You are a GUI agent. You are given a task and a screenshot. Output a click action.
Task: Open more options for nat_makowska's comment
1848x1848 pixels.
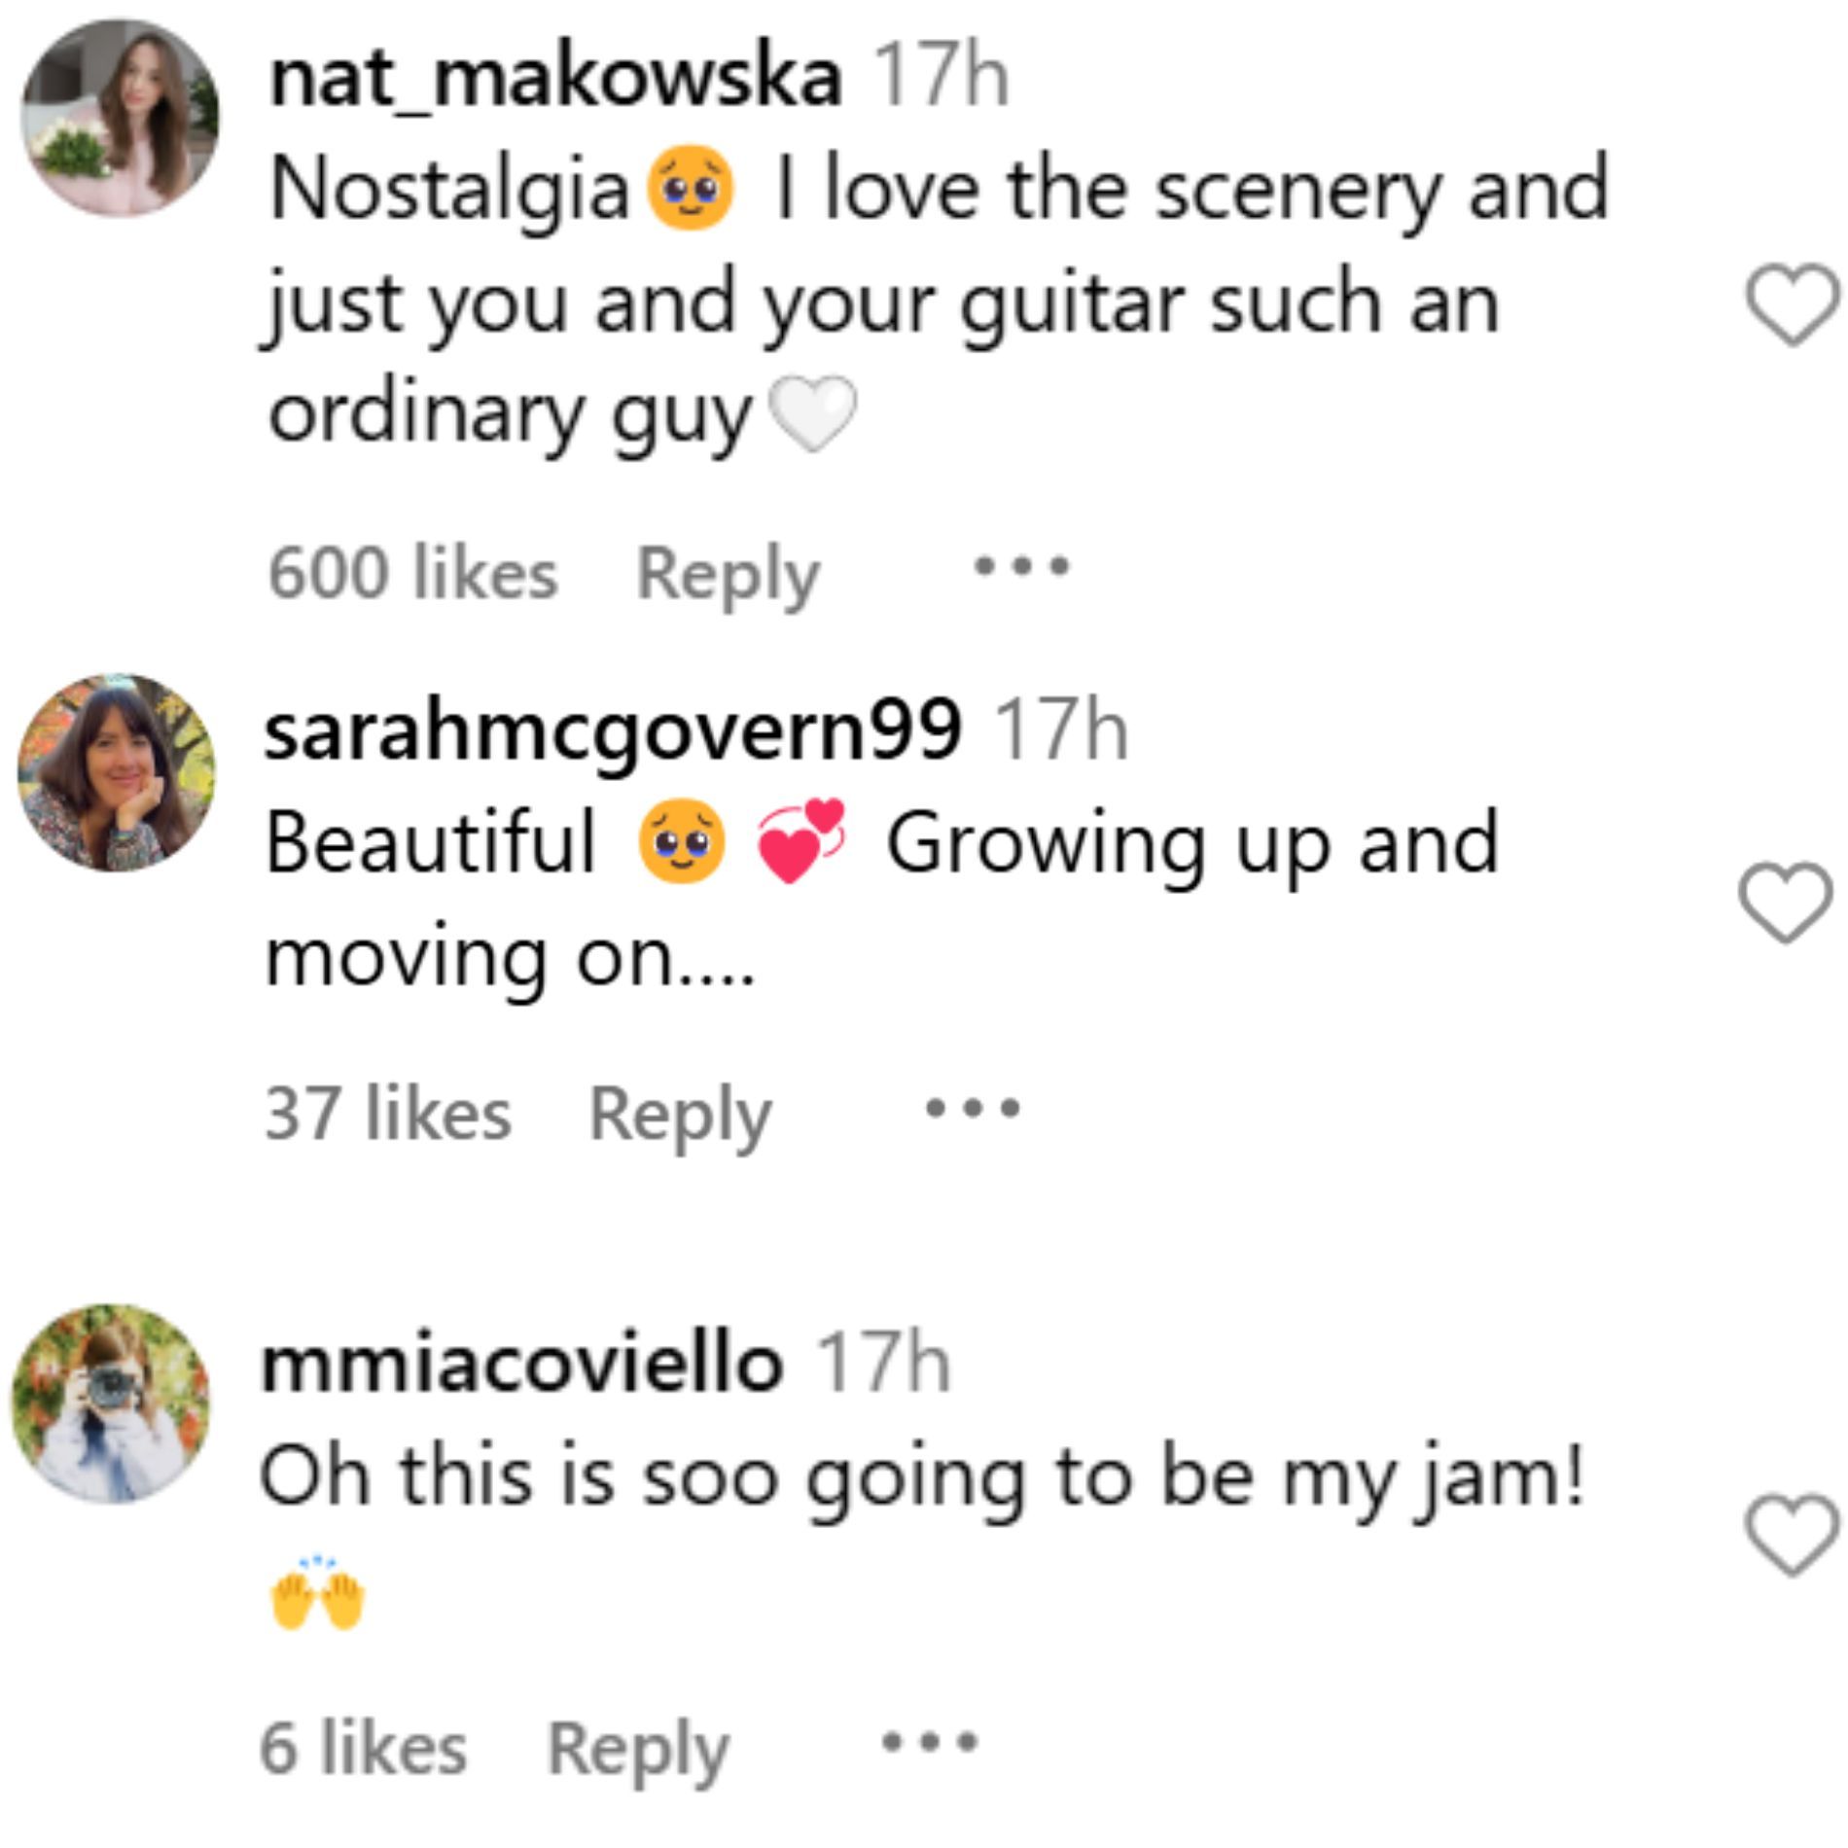pos(1022,566)
